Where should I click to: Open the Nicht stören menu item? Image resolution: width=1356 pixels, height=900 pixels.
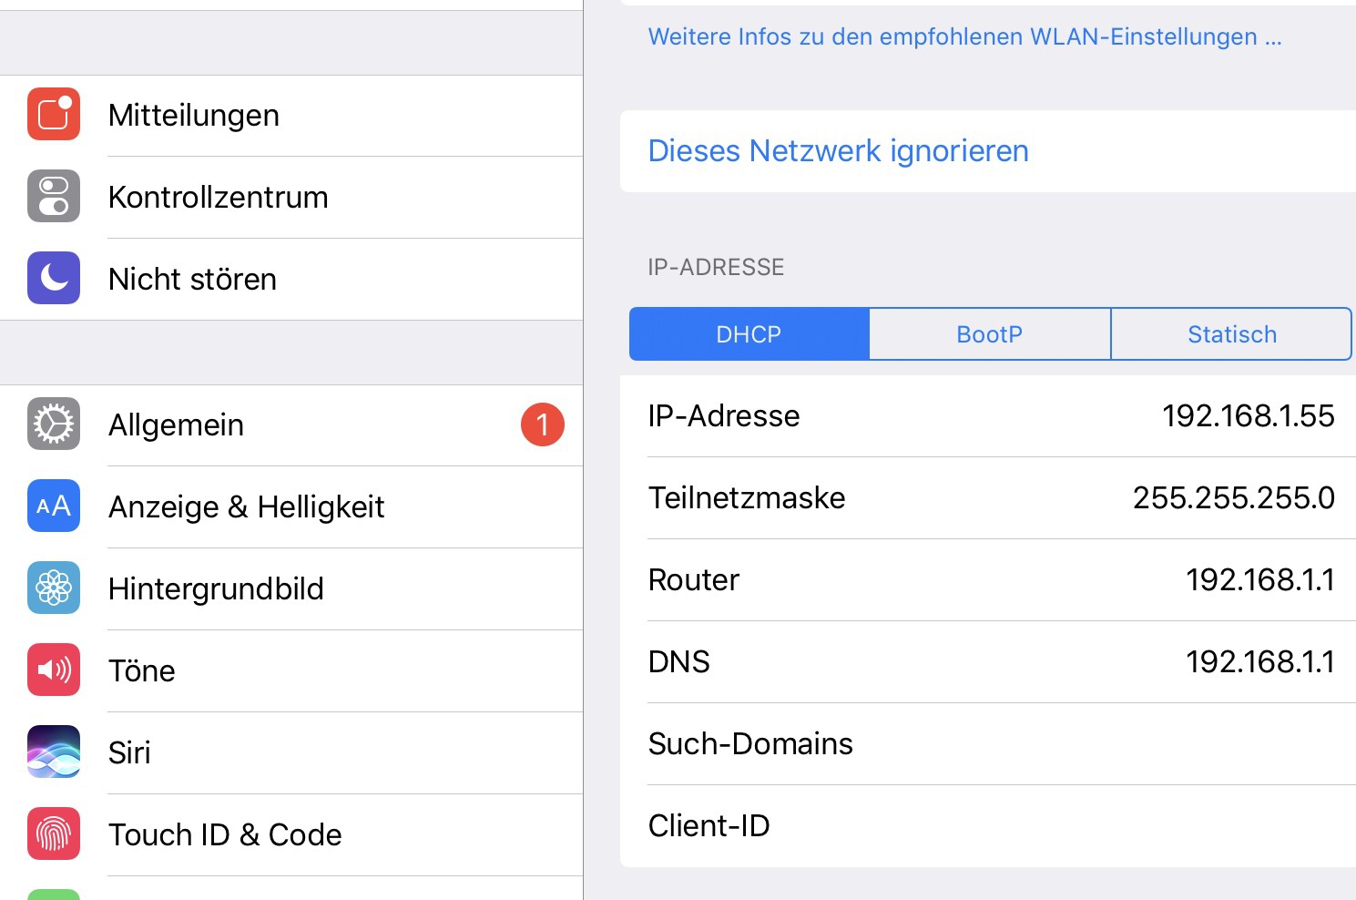(192, 279)
